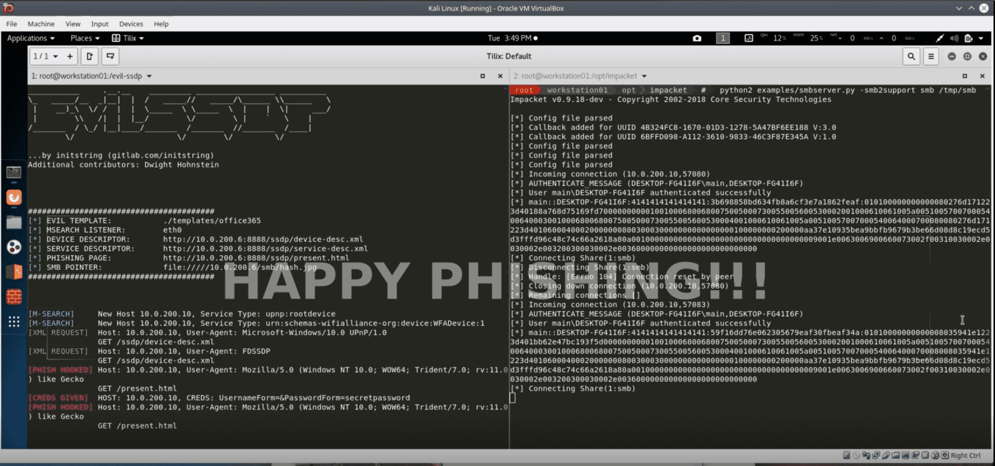Open the Files folder in the dock
The width and height of the screenshot is (995, 466).
(14, 223)
